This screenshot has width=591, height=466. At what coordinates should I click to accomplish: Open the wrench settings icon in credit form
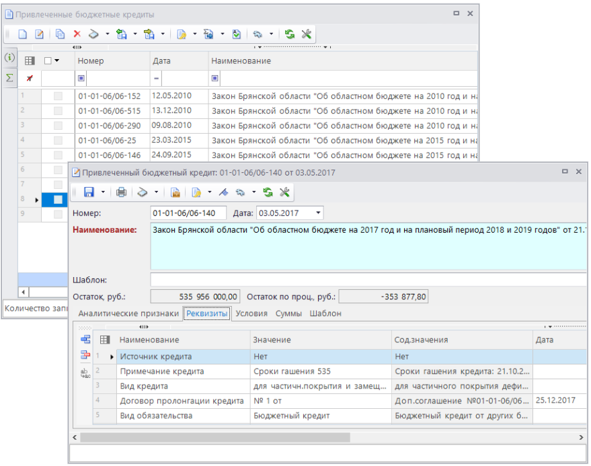(x=284, y=192)
